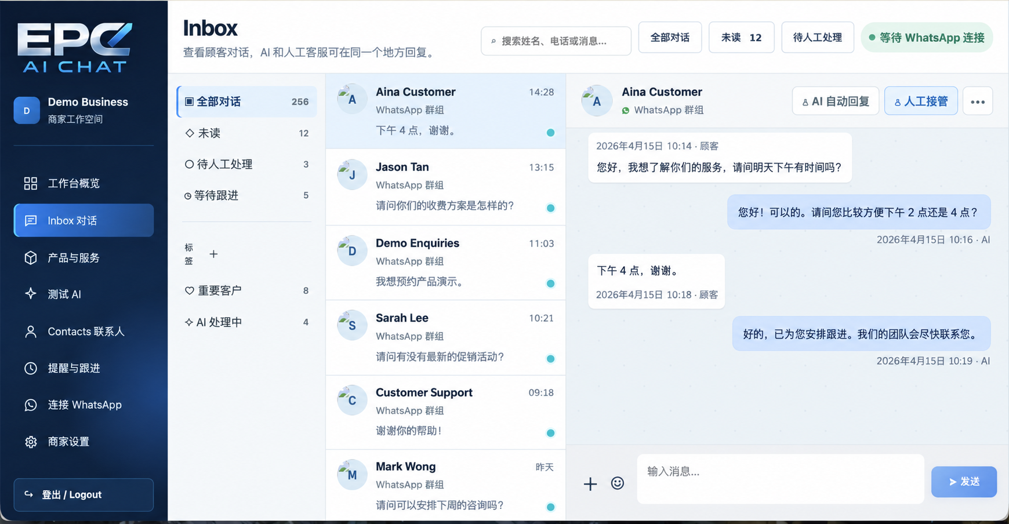The height and width of the screenshot is (524, 1009).
Task: Click the top 全部对话 button
Action: point(670,38)
